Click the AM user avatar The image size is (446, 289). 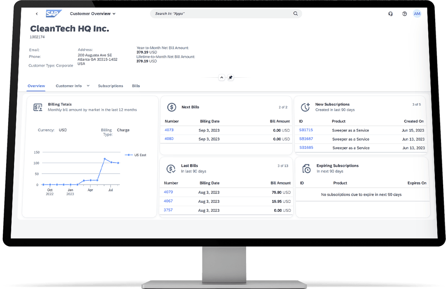417,14
